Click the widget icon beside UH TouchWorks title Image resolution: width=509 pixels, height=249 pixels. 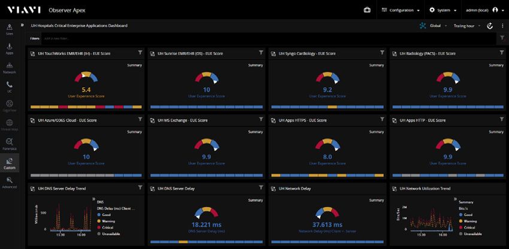coord(32,53)
